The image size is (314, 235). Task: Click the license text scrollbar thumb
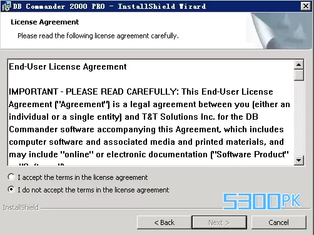pyautogui.click(x=299, y=75)
